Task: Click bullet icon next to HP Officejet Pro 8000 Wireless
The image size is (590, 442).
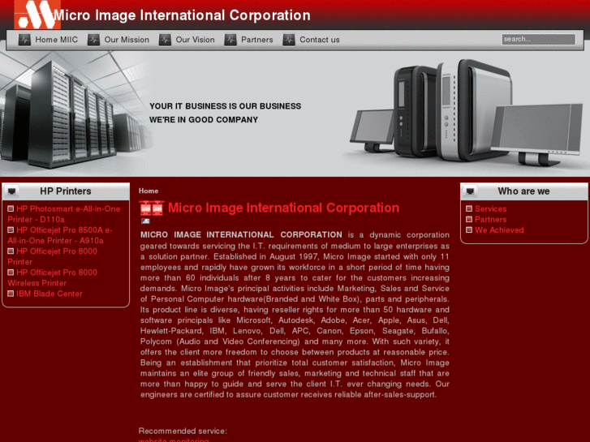Action: point(11,272)
